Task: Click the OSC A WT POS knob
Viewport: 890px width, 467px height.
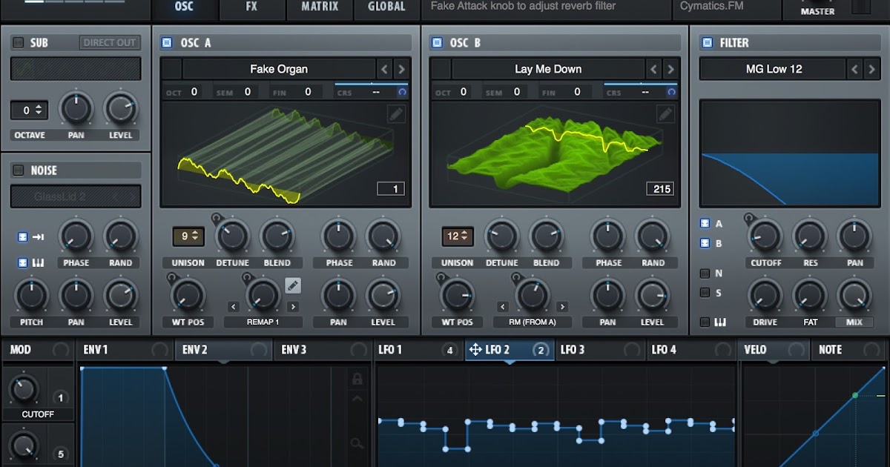Action: coord(188,295)
